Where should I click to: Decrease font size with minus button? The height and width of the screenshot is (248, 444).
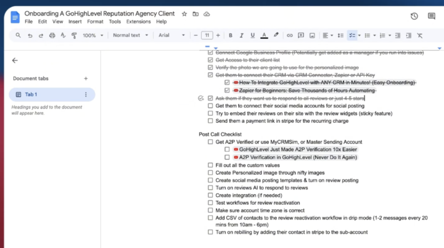[195, 35]
